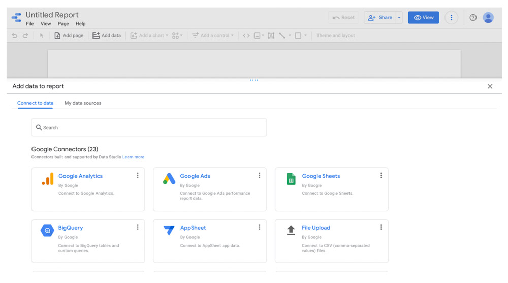Screen dimensions: 508x283
Task: Open BigQuery card options menu
Action: (138, 227)
